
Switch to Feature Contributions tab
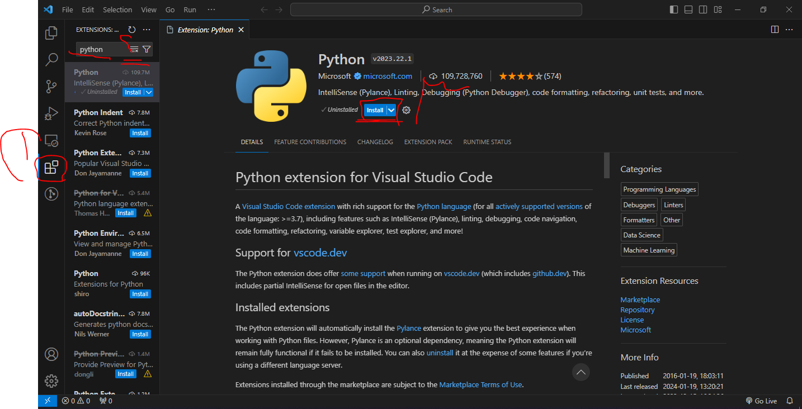tap(310, 142)
